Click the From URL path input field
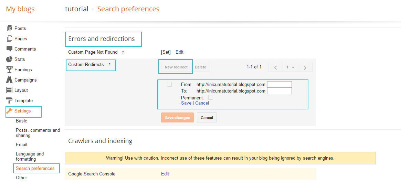Screen dimensions: 401x183 pos(279,84)
